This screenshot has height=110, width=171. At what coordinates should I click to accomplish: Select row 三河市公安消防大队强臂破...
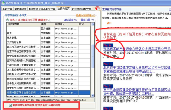tap(48, 61)
